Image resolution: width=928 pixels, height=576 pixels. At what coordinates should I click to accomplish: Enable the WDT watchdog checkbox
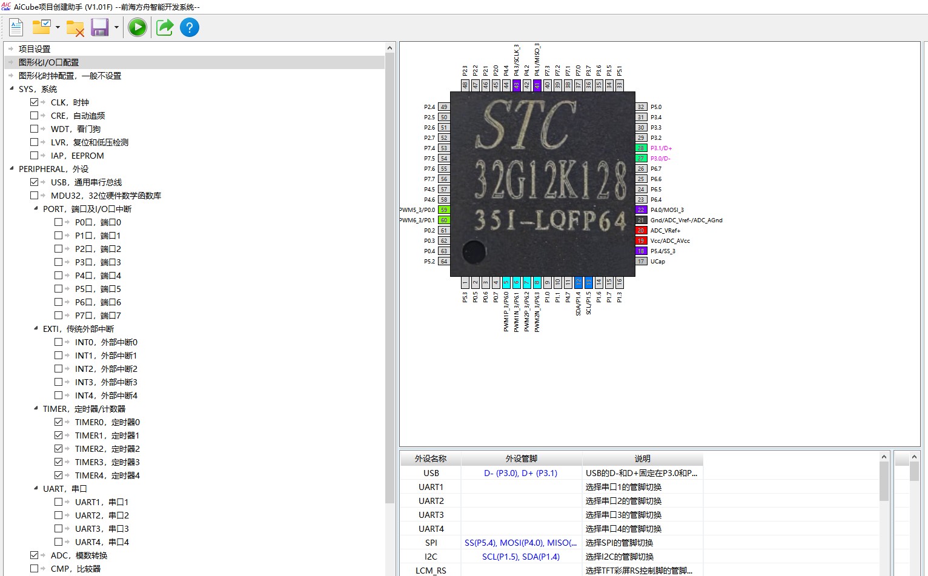35,129
